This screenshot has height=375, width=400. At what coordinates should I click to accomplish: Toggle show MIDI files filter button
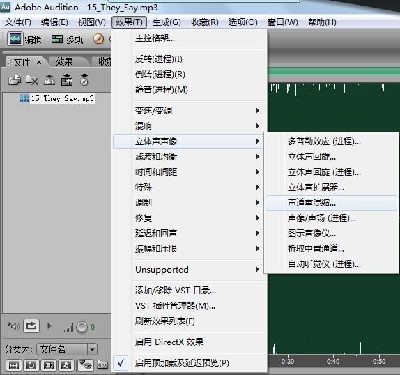66,365
